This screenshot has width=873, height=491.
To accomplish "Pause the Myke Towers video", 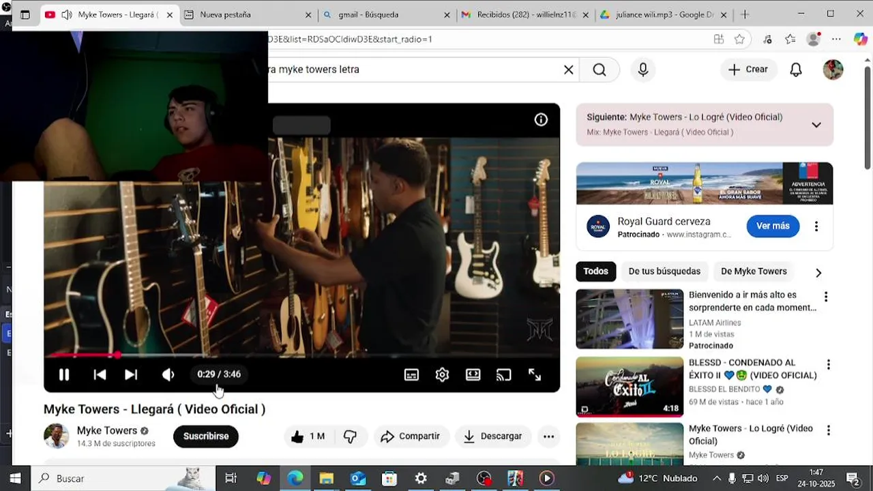I will coord(64,374).
